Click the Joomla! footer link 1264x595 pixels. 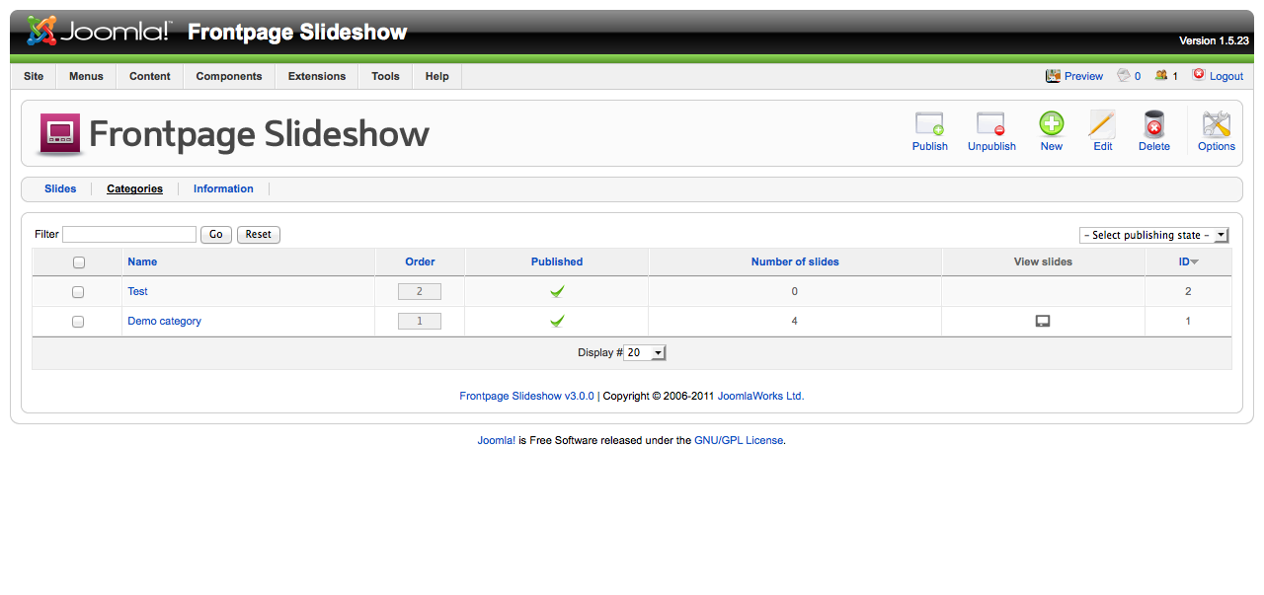497,440
